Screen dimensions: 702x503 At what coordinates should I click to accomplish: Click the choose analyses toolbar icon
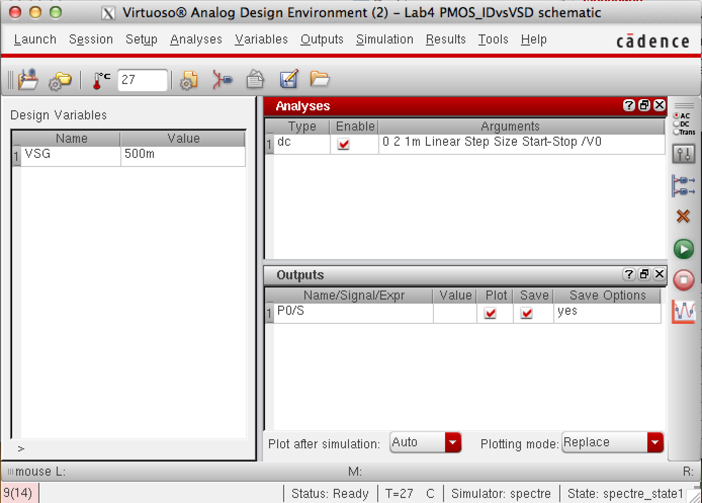[x=223, y=80]
